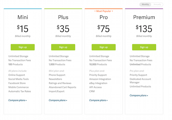
Task: Click the Most Popular label
Action: point(103,11)
